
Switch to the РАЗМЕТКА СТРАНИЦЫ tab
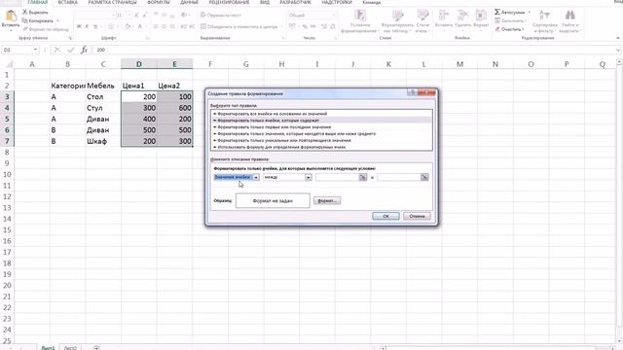pyautogui.click(x=113, y=2)
